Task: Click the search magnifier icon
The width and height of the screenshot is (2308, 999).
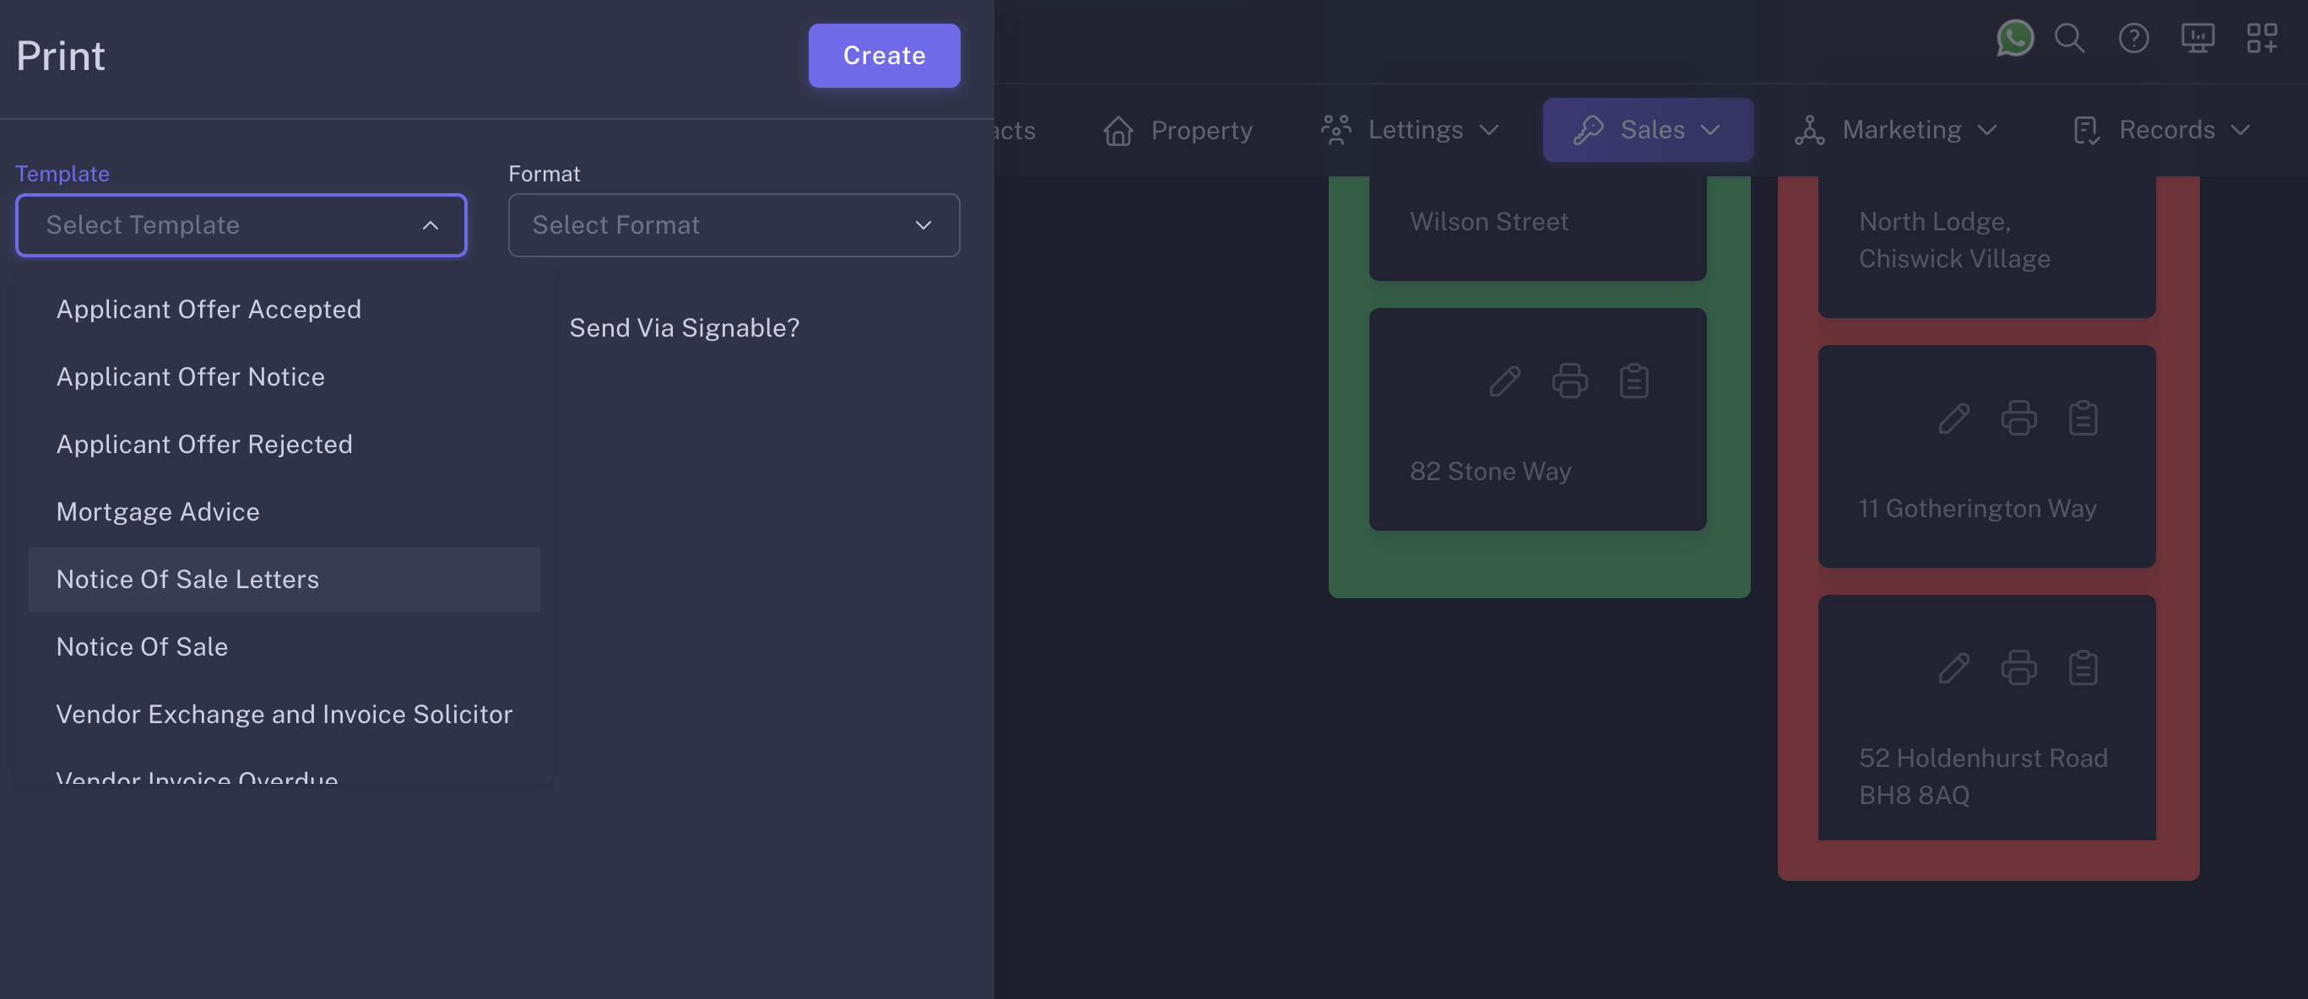Action: point(2069,39)
